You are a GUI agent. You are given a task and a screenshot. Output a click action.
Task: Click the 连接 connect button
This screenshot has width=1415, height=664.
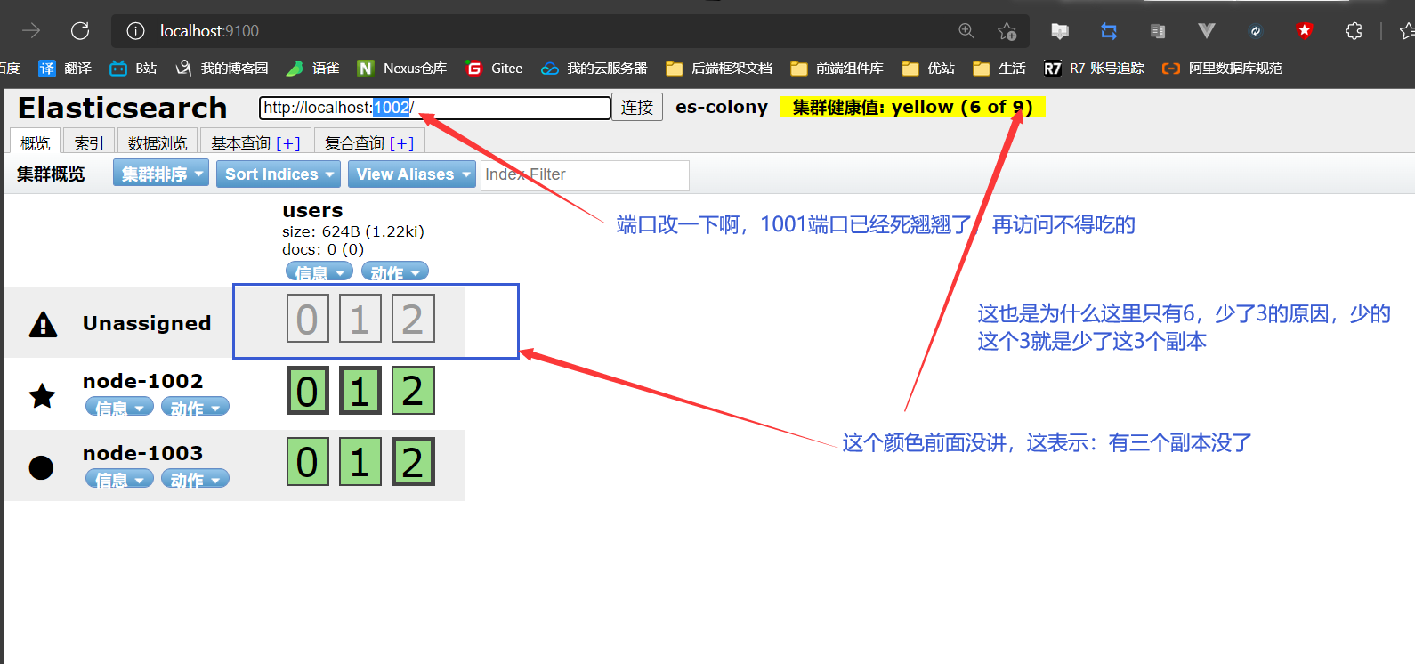point(636,107)
